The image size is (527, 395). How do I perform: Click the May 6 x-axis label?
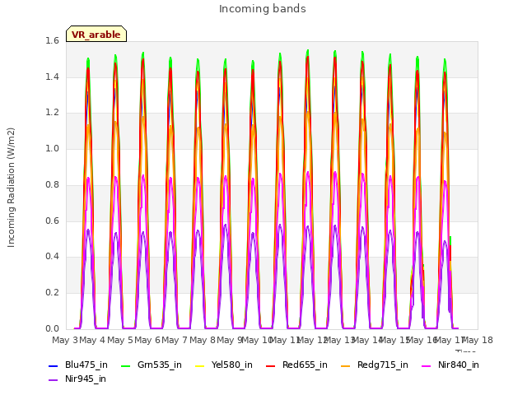coord(147,341)
